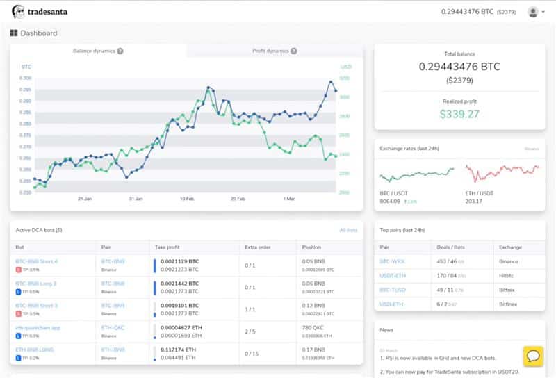Screen dimensions: 556x378
Task: Open the BTC-BNB Short 3 bot
Action: (x=37, y=305)
